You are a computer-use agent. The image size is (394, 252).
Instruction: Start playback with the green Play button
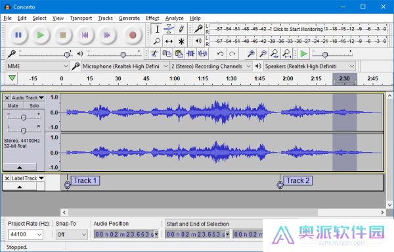(41, 35)
